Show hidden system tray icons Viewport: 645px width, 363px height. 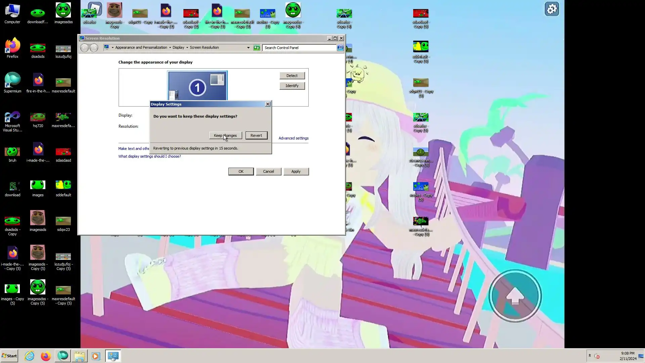point(590,356)
